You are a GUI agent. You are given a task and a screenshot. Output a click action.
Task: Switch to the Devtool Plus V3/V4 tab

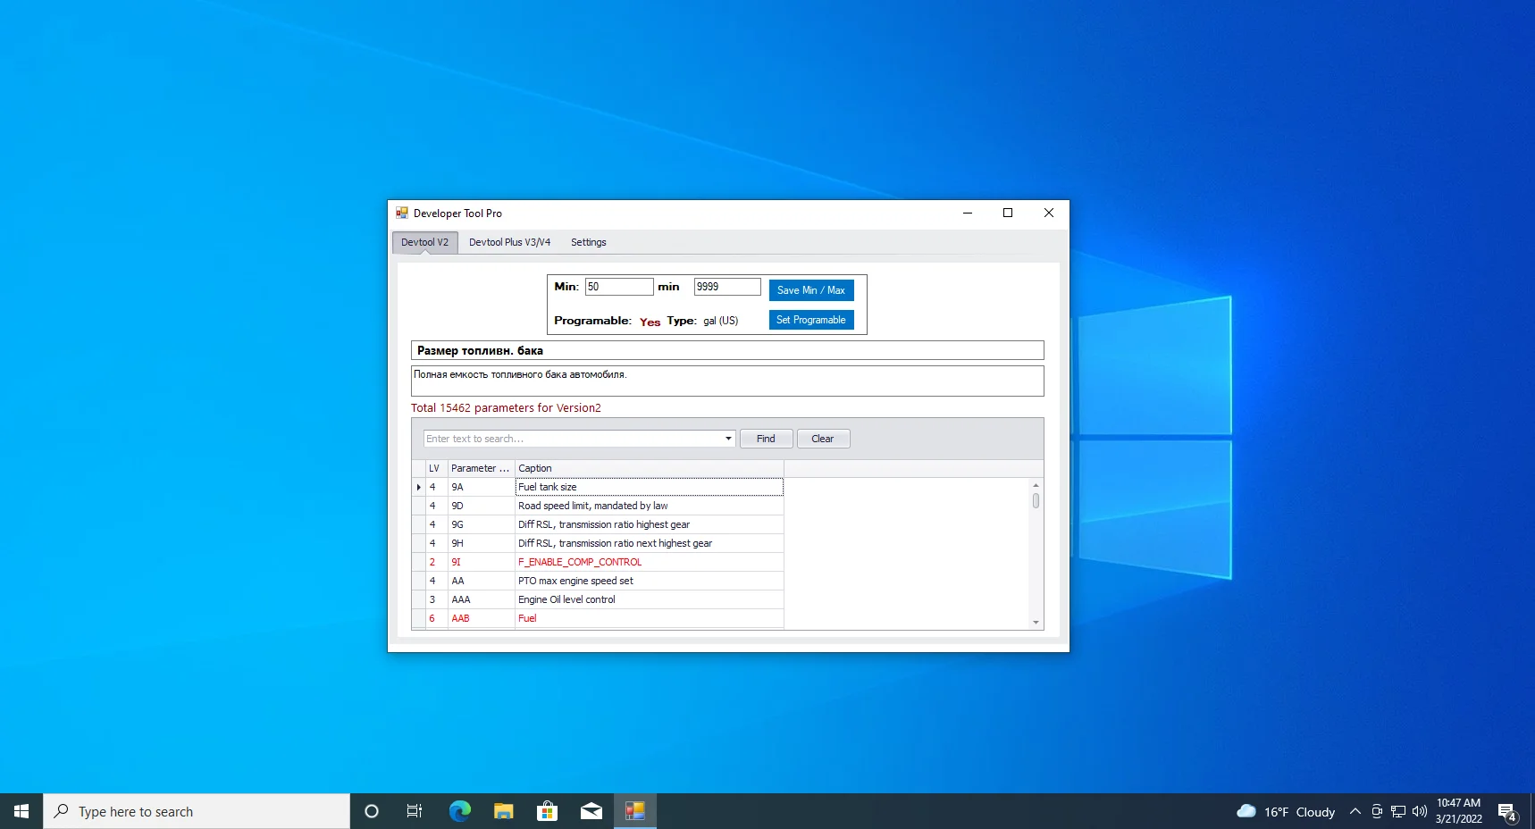(509, 242)
